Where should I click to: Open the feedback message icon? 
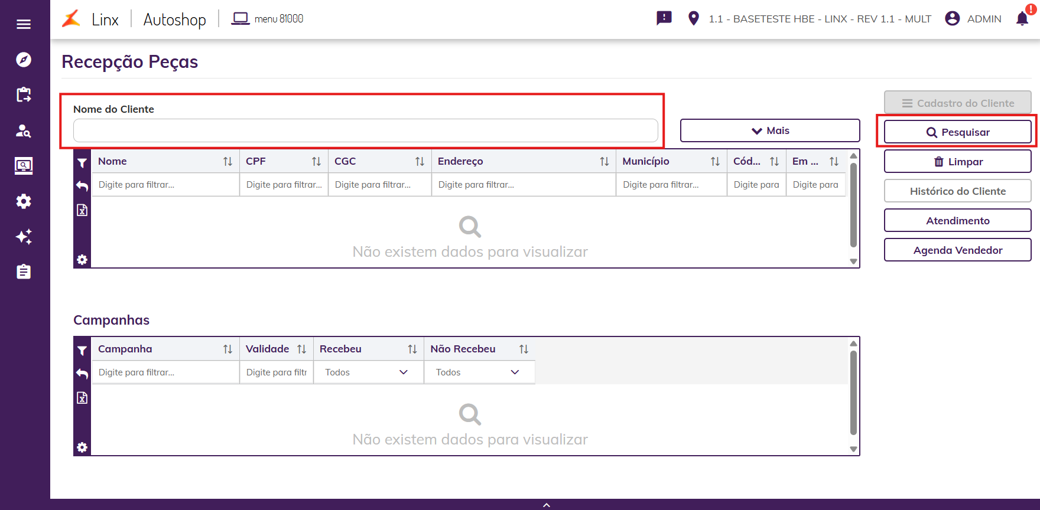click(x=664, y=18)
